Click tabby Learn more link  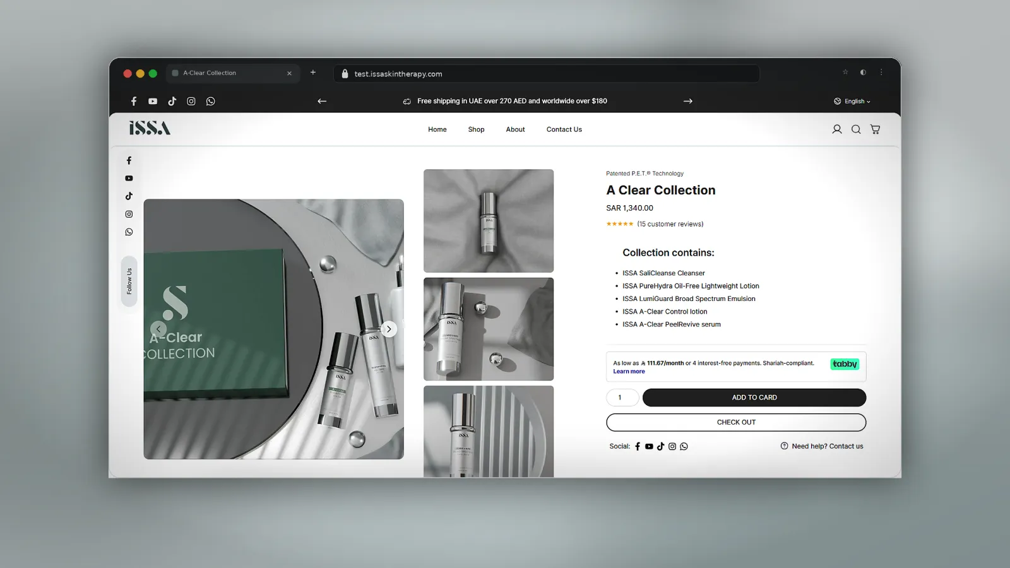629,372
